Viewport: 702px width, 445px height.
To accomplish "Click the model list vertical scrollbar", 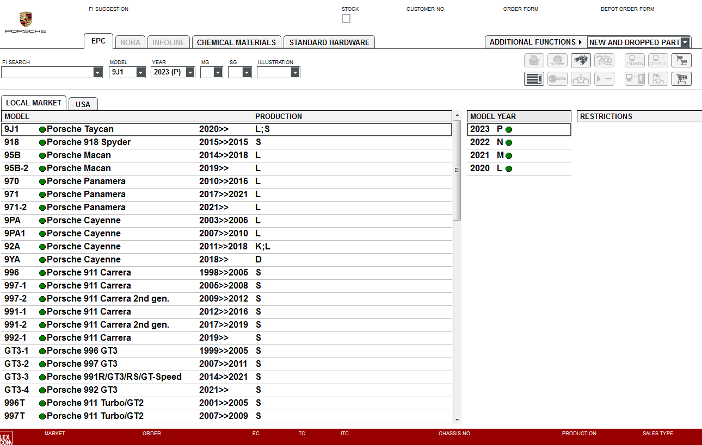I will point(457,170).
